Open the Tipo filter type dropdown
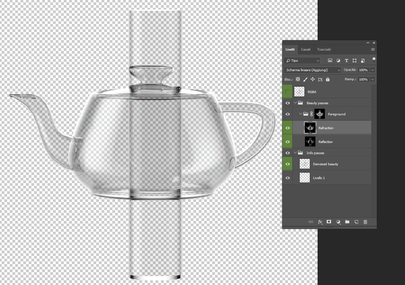 pyautogui.click(x=302, y=61)
